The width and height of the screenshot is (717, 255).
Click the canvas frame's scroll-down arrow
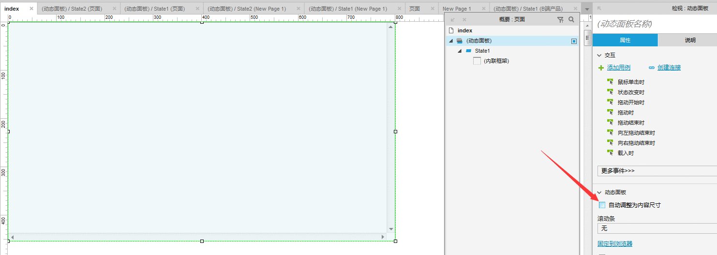(390, 228)
